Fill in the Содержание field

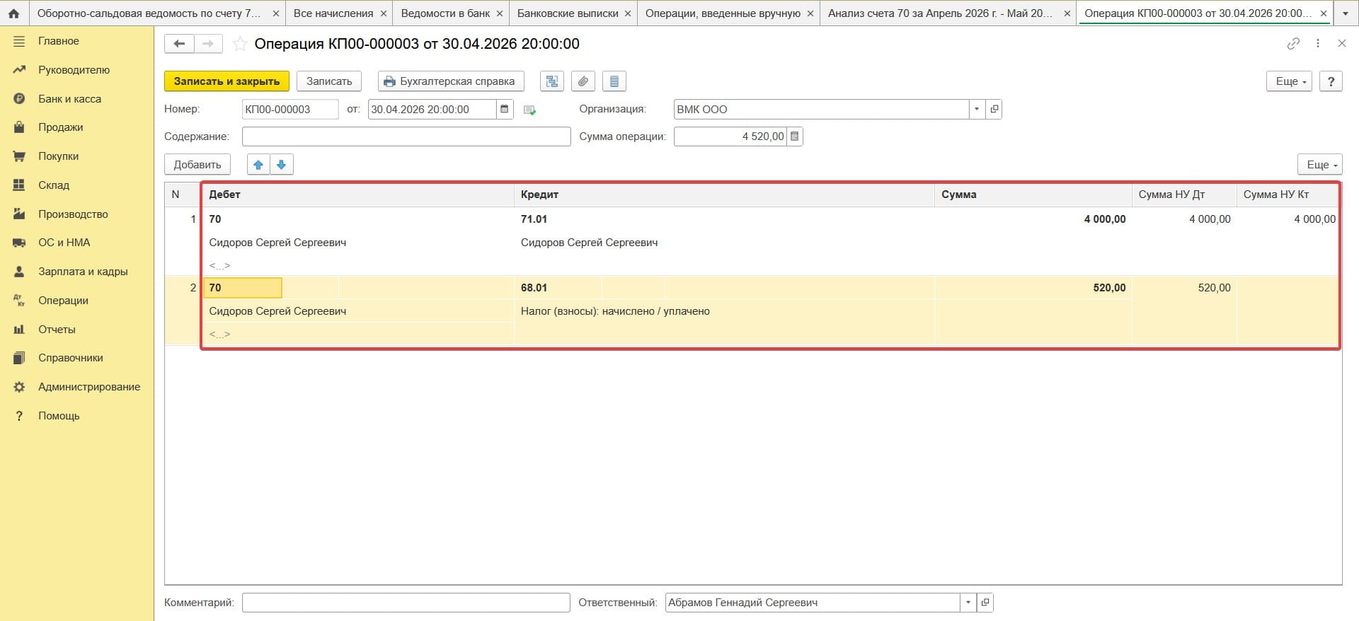point(406,137)
